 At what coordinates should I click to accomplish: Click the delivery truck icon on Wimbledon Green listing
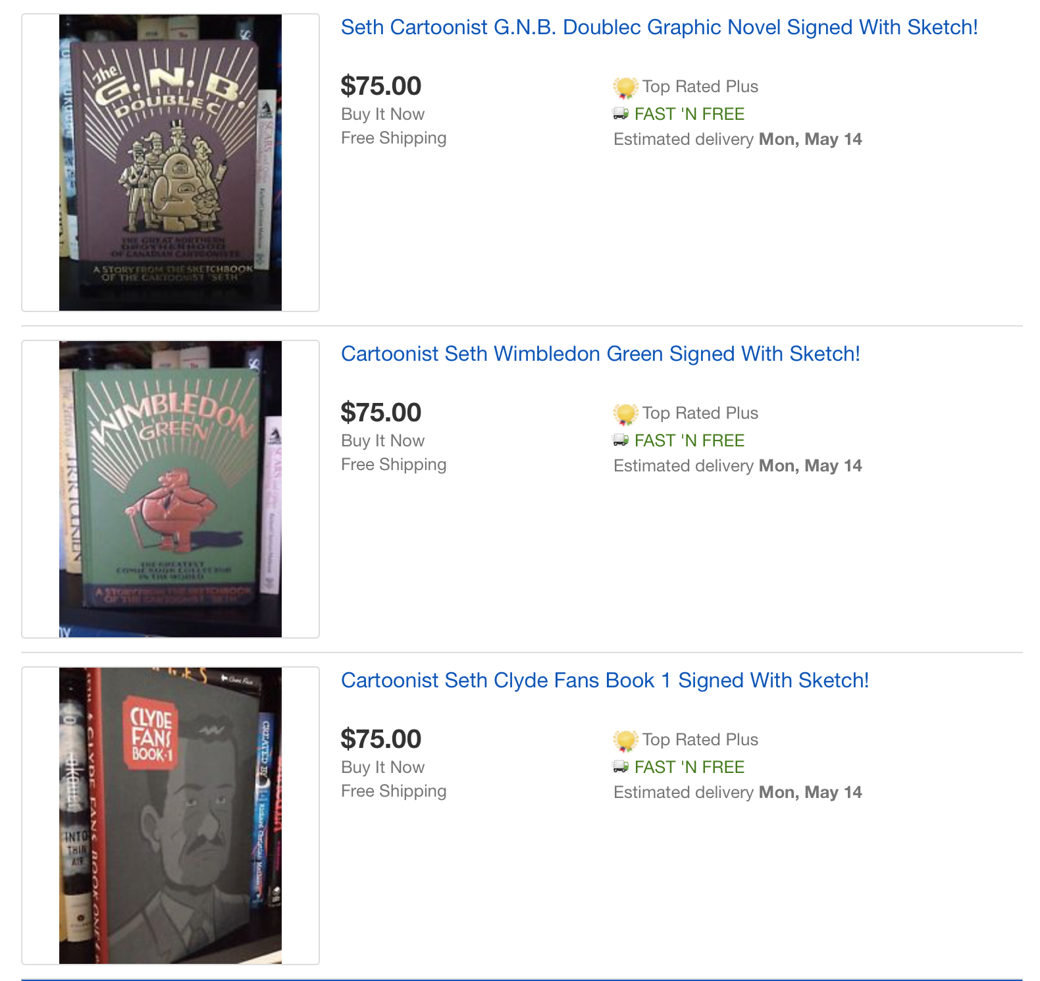(x=621, y=440)
